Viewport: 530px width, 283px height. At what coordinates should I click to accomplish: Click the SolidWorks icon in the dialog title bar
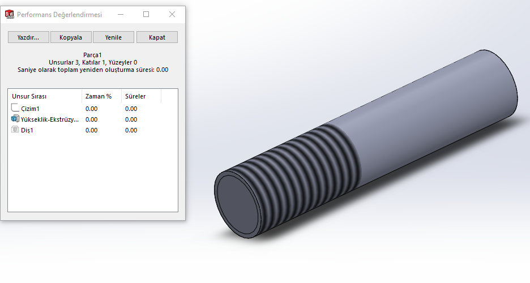click(x=10, y=14)
